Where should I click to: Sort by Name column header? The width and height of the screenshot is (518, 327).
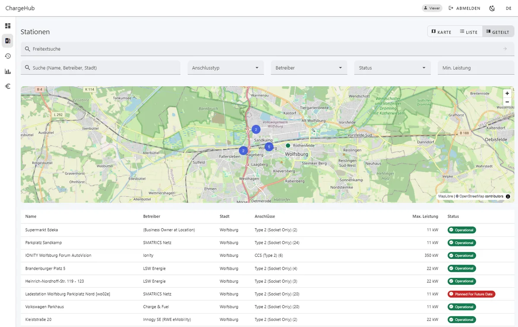(x=31, y=217)
